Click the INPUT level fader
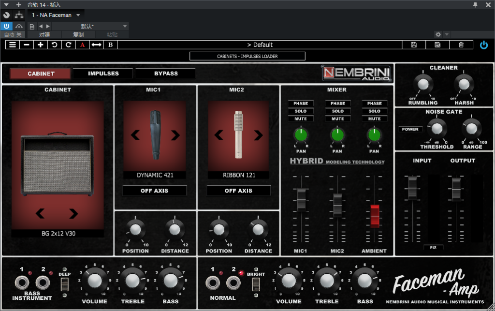The width and height of the screenshot is (495, 311). pyautogui.click(x=412, y=188)
